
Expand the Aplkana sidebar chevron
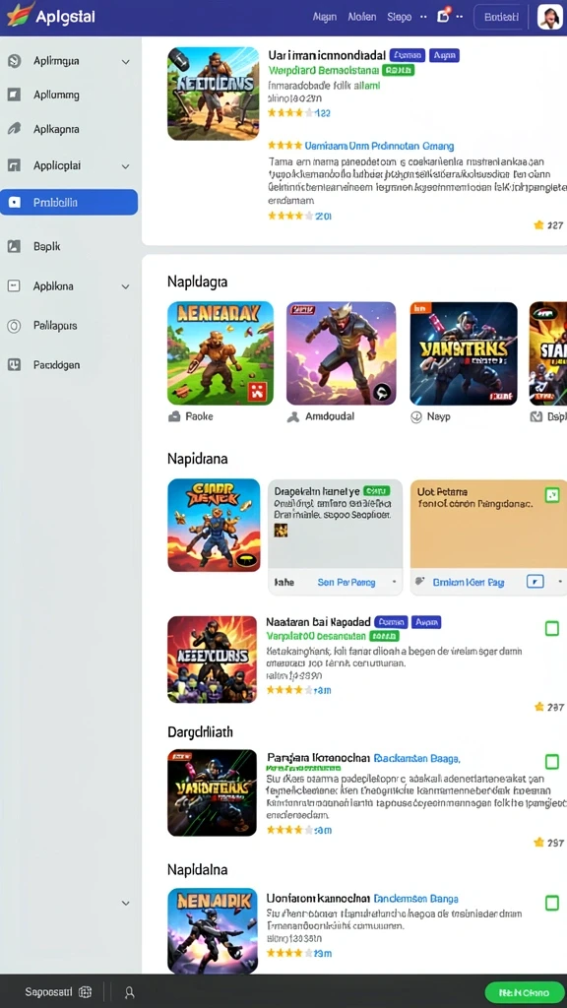coord(125,286)
